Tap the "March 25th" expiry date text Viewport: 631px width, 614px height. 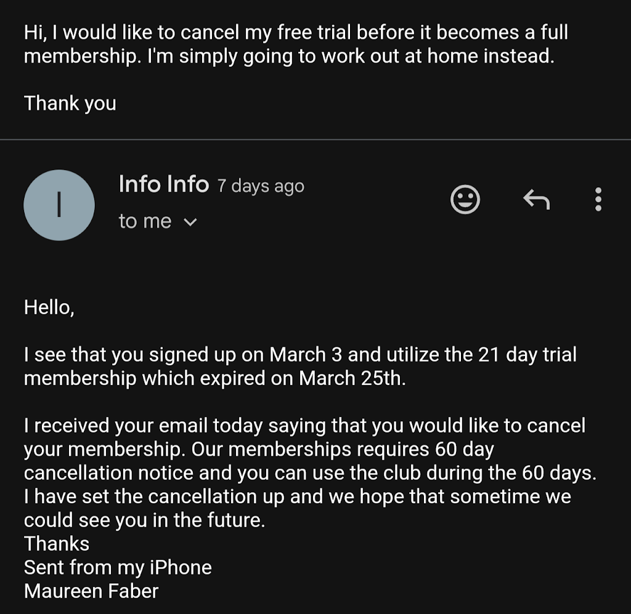(x=352, y=378)
